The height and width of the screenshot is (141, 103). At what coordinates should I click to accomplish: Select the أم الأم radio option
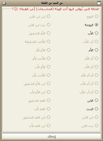tap(96, 58)
